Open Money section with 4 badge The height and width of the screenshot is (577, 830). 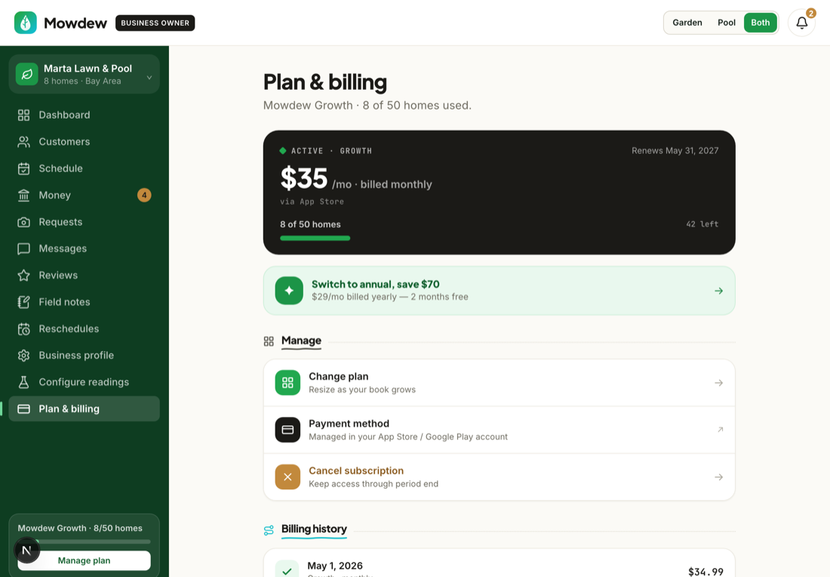click(85, 195)
